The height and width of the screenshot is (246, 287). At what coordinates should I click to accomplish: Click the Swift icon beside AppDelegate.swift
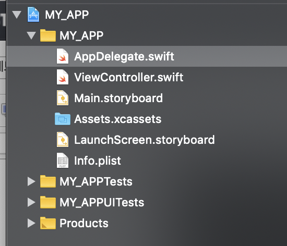coord(63,56)
